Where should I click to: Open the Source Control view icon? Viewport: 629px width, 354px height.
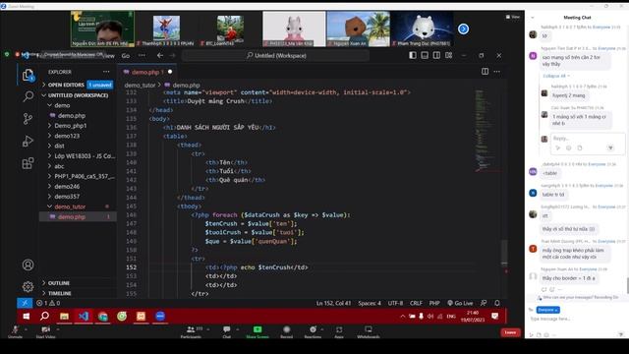(x=28, y=118)
